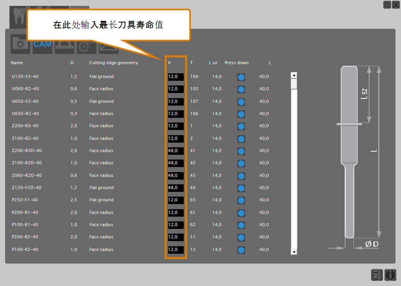Close the application window
This screenshot has width=401, height=286.
coord(395,5)
